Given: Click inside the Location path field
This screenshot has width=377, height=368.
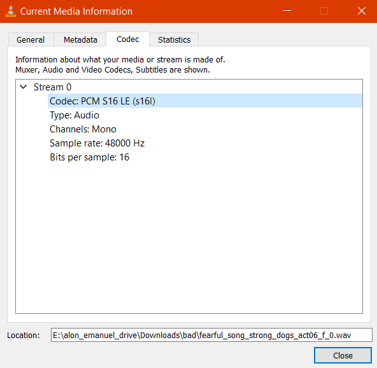Looking at the screenshot, I should (x=211, y=335).
